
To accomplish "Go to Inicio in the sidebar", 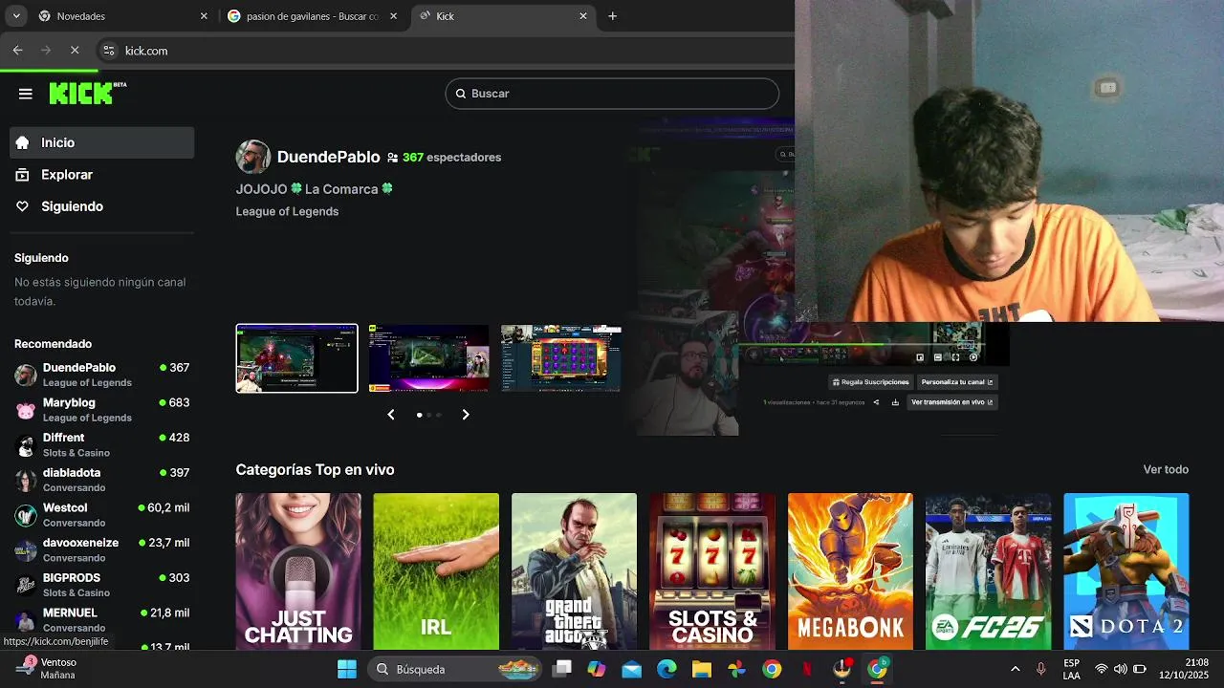I will click(x=102, y=142).
